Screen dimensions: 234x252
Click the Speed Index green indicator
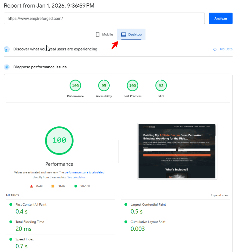[11, 239]
